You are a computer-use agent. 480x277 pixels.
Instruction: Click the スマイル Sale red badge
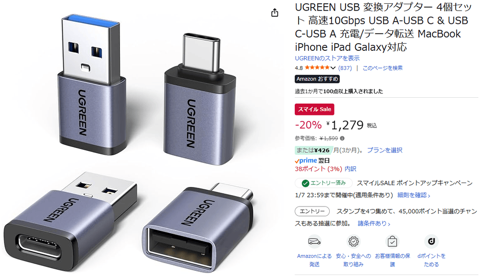[314, 109]
